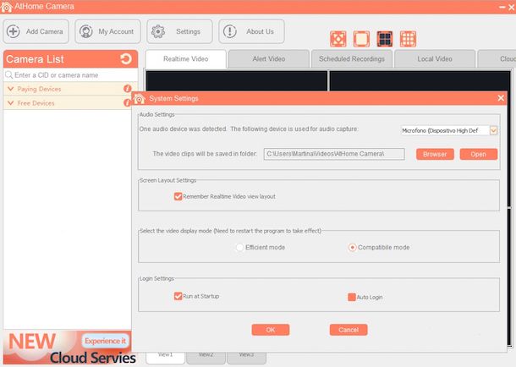The width and height of the screenshot is (516, 367).
Task: Expand the Free Devices group
Action: pyautogui.click(x=10, y=103)
